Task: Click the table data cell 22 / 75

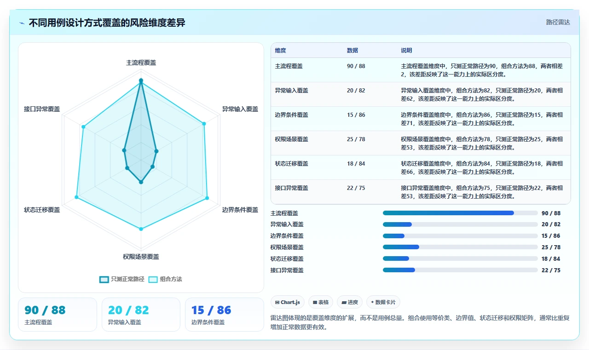Action: pyautogui.click(x=356, y=188)
